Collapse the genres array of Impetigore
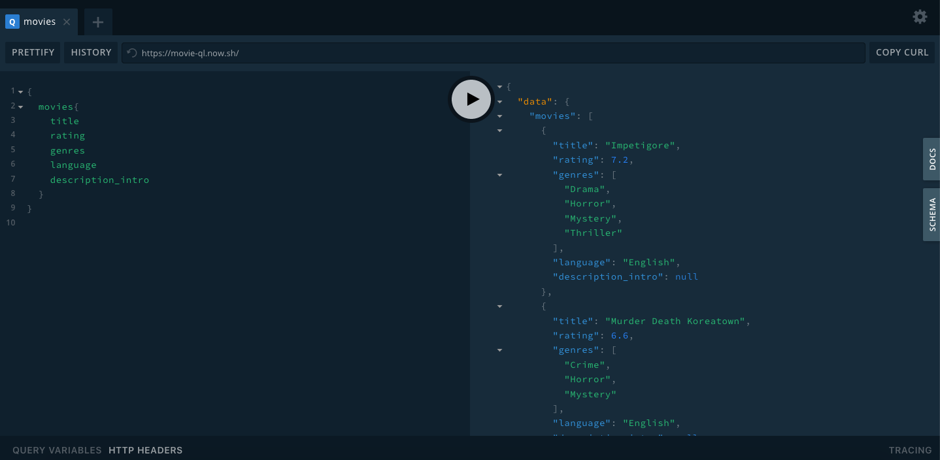 click(500, 174)
